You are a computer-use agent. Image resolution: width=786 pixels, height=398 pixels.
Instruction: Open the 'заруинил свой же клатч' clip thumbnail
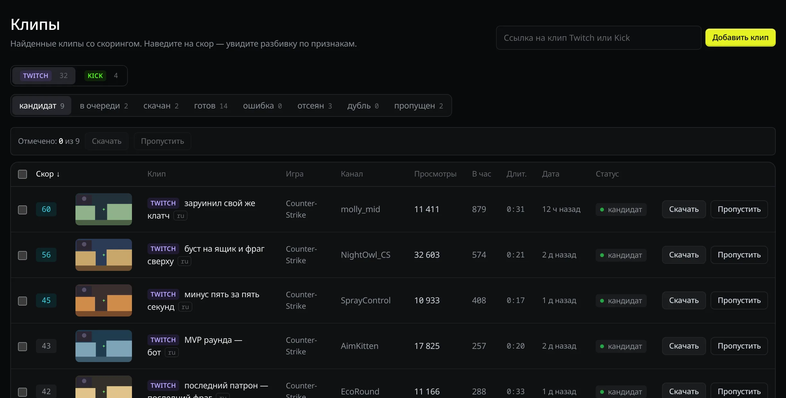tap(104, 209)
